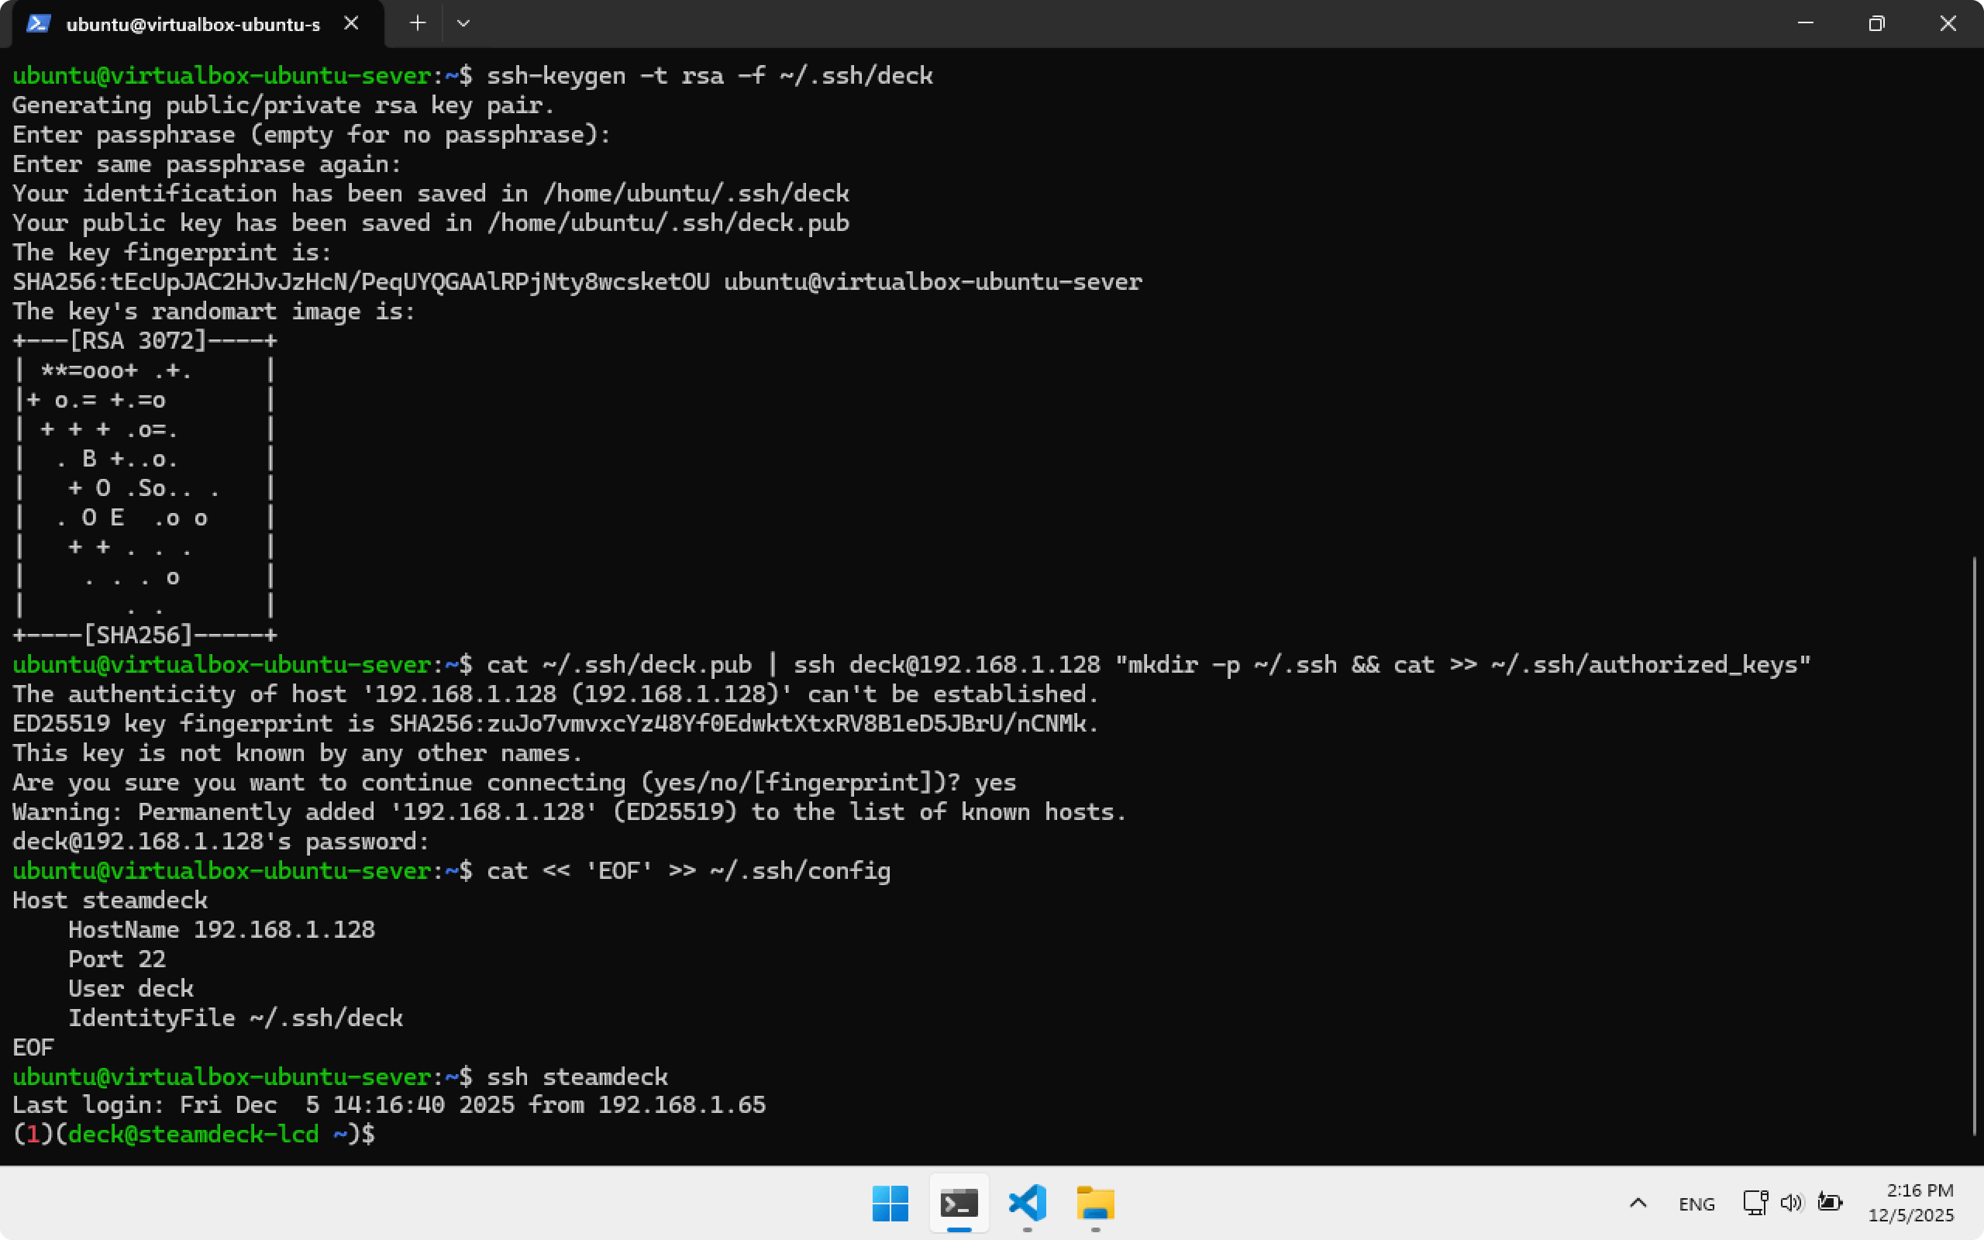This screenshot has width=1984, height=1240.
Task: Open the ENG input language switcher
Action: click(1696, 1203)
